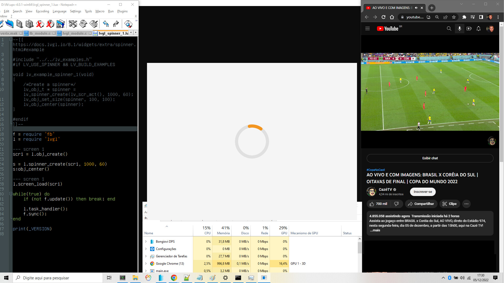
Task: Open YouTube notifications bell
Action: click(x=478, y=29)
